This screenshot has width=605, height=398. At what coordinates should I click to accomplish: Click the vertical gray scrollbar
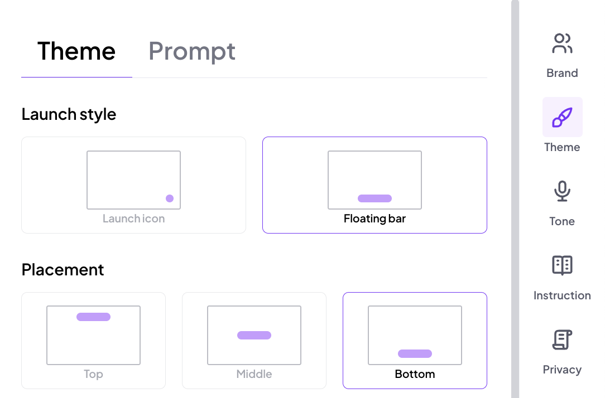[515, 199]
